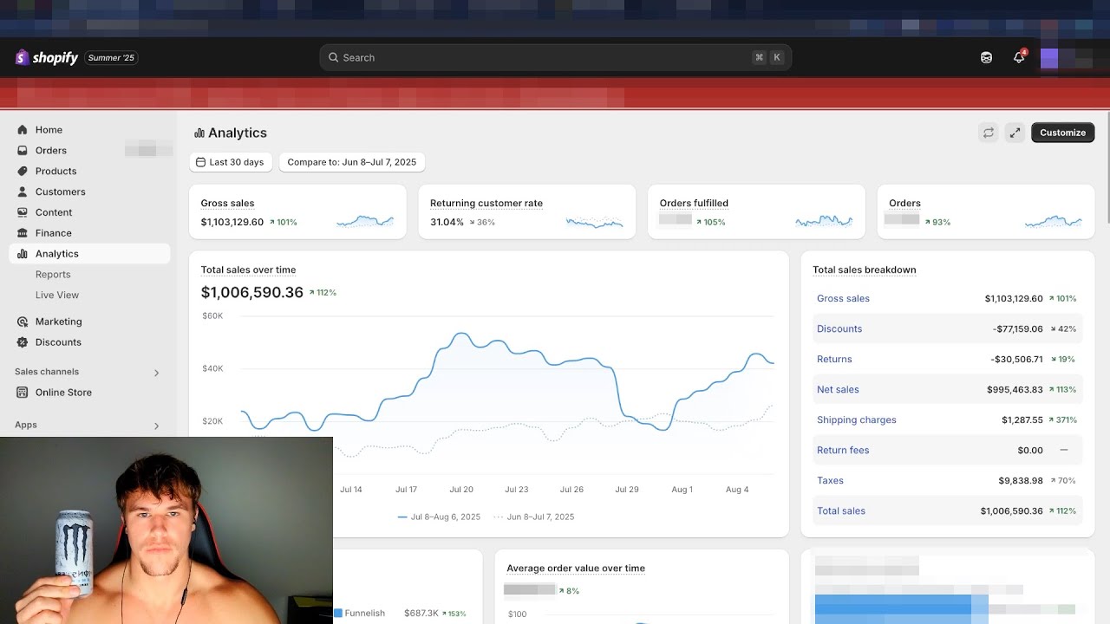Image resolution: width=1110 pixels, height=624 pixels.
Task: Click the Orders icon in sidebar
Action: click(23, 151)
